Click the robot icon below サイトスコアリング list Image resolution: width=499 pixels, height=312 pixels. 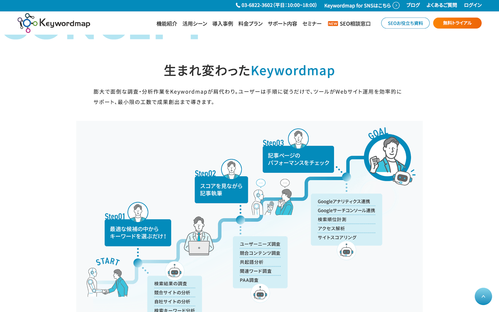[346, 251]
